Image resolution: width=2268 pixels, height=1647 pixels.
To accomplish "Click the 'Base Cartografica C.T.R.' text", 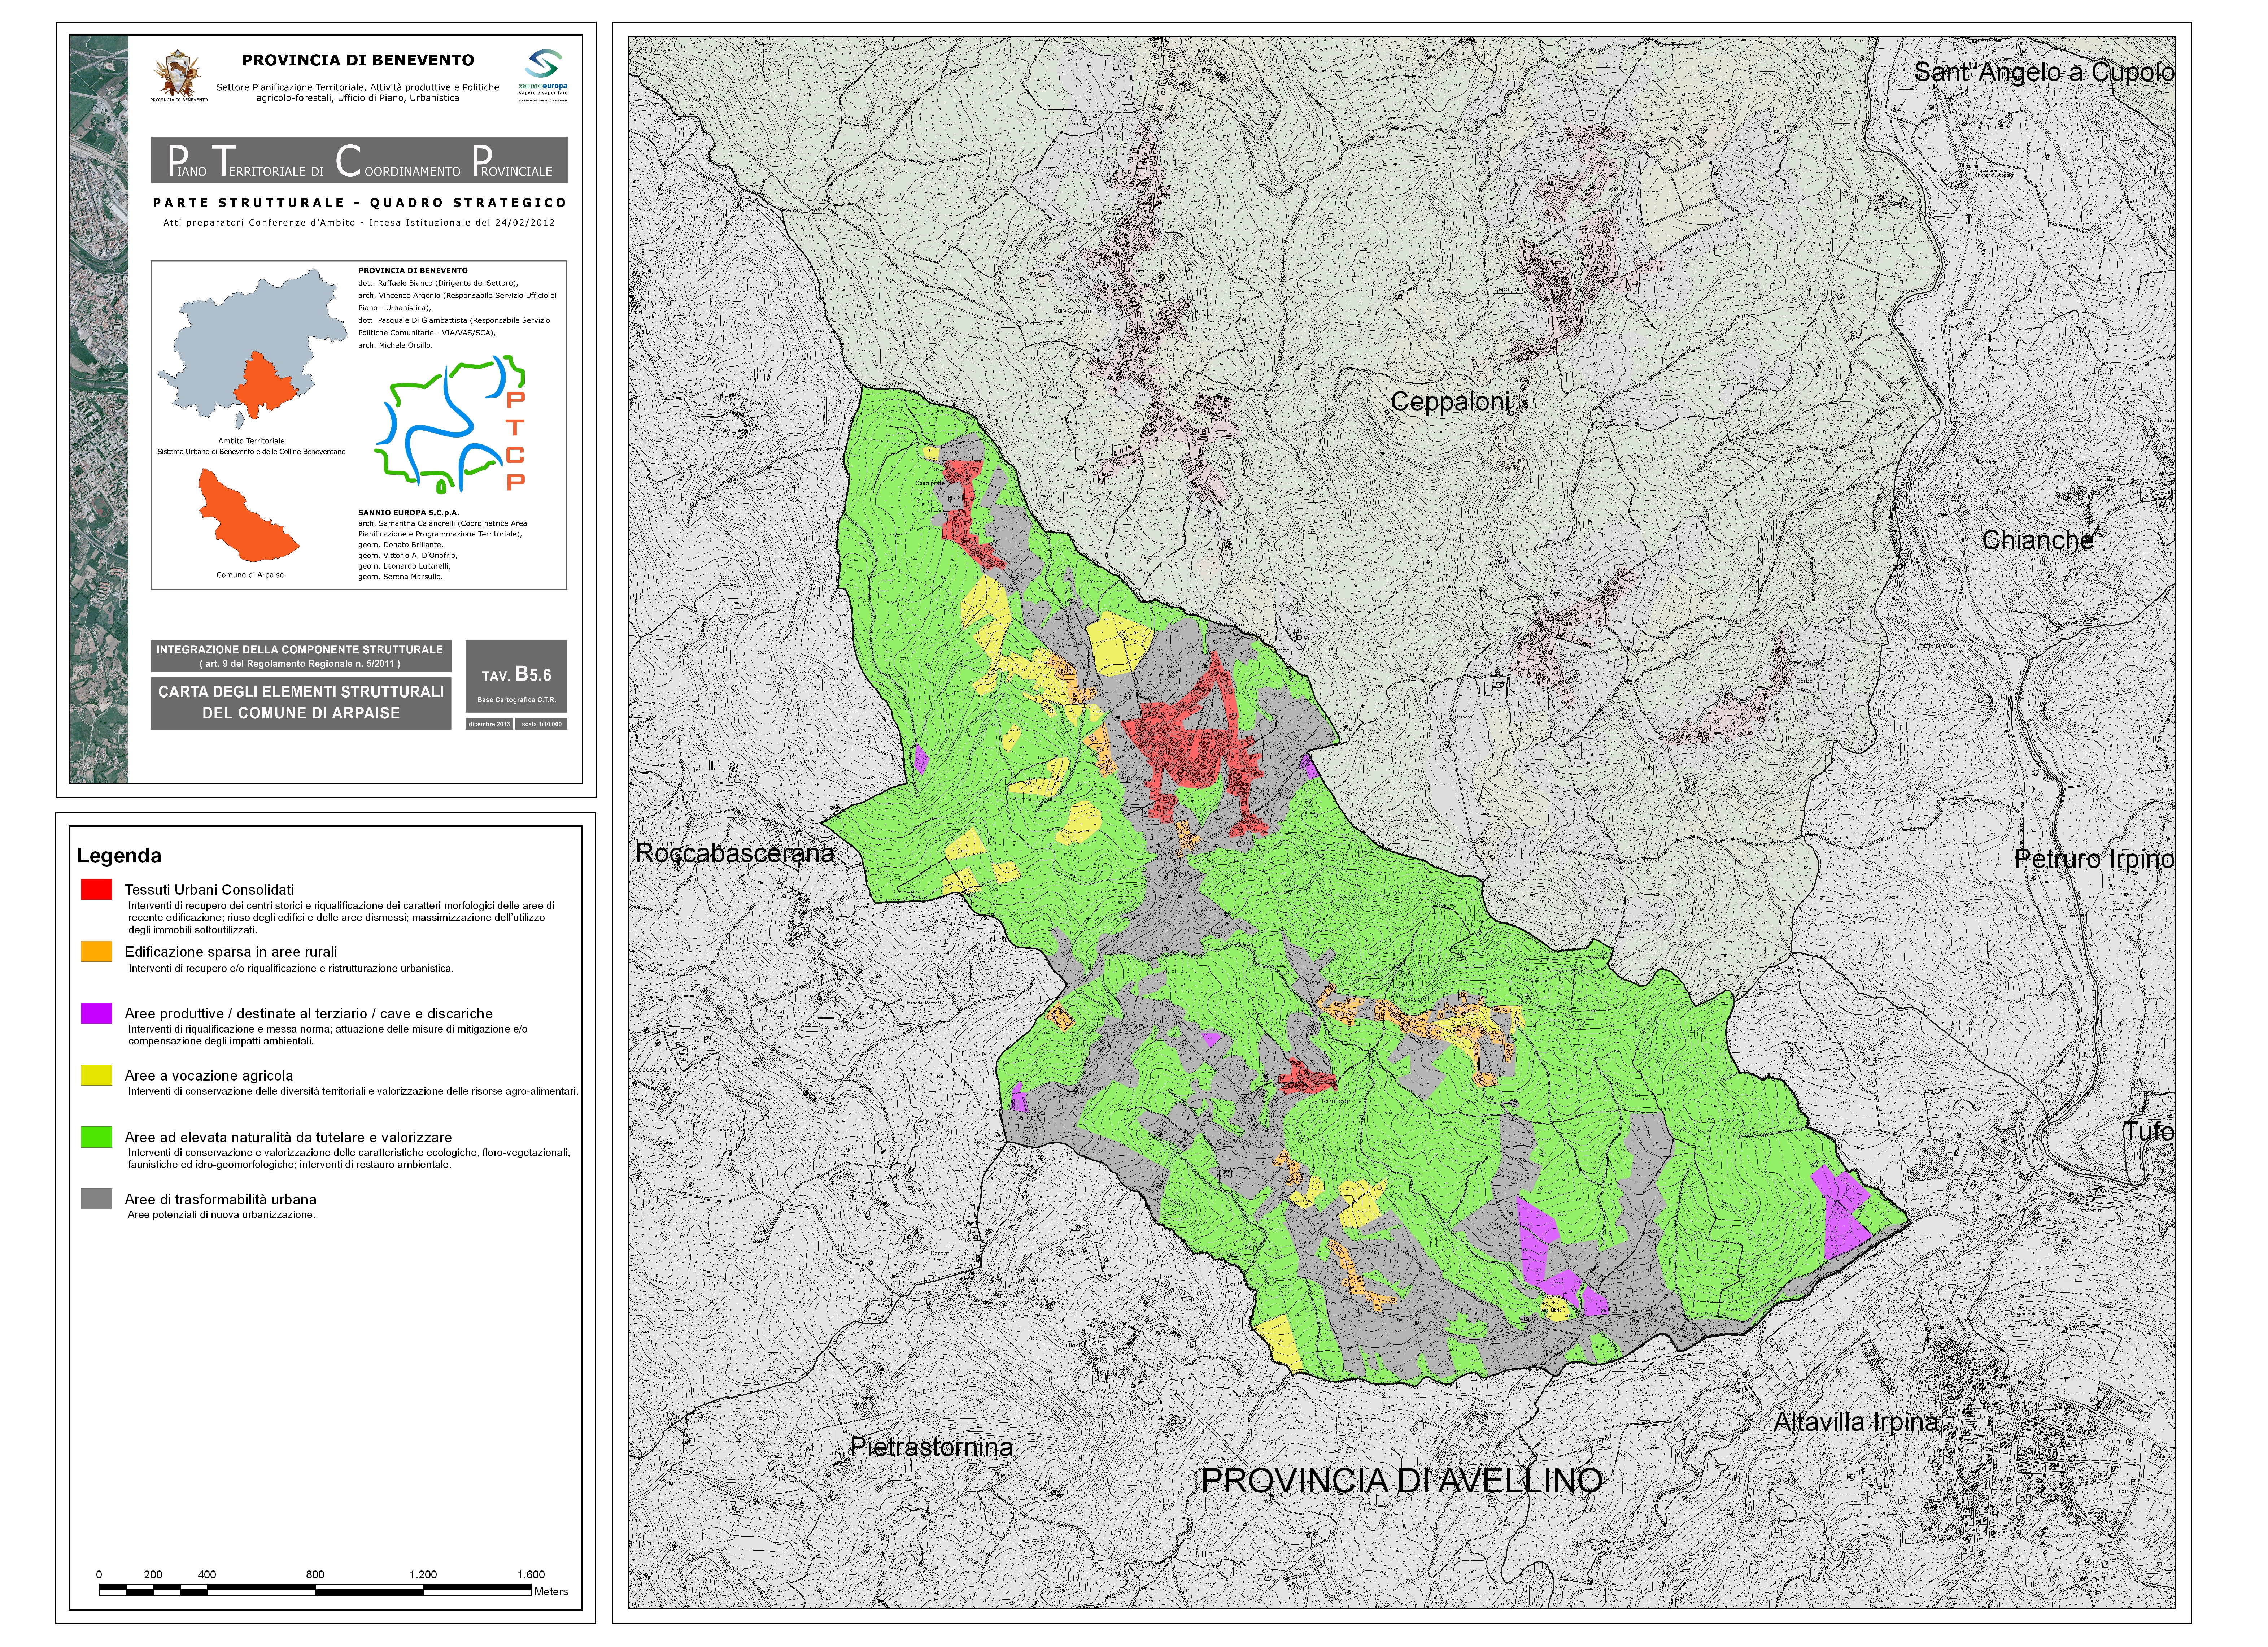I will click(x=516, y=700).
